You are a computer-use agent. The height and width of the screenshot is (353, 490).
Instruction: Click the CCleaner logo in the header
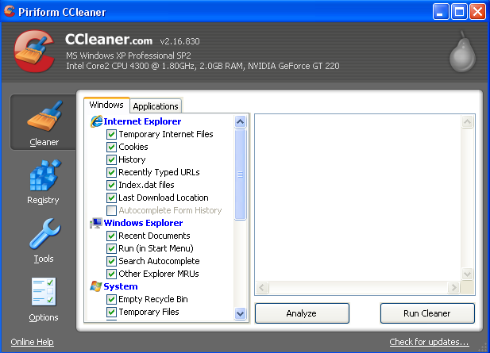pos(34,52)
